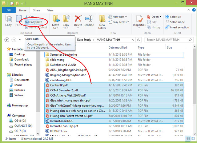Click Select none
Viewport: 197px width, 143px height.
click(x=175, y=22)
